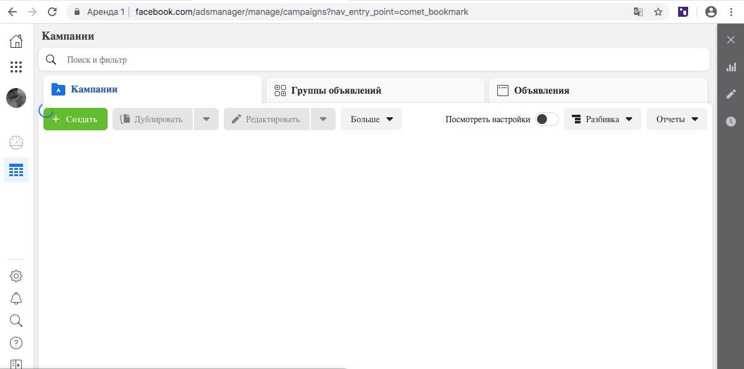The width and height of the screenshot is (744, 369).
Task: Reload the page
Action: pos(53,12)
